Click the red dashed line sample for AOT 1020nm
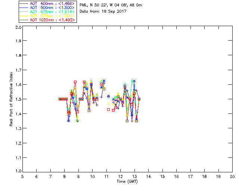The width and height of the screenshot is (239, 191). point(24,20)
